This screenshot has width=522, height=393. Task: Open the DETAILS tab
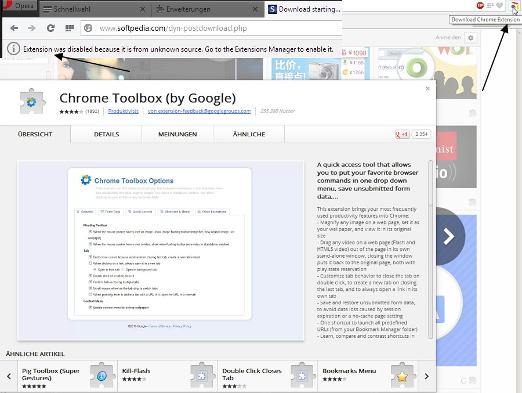point(107,134)
